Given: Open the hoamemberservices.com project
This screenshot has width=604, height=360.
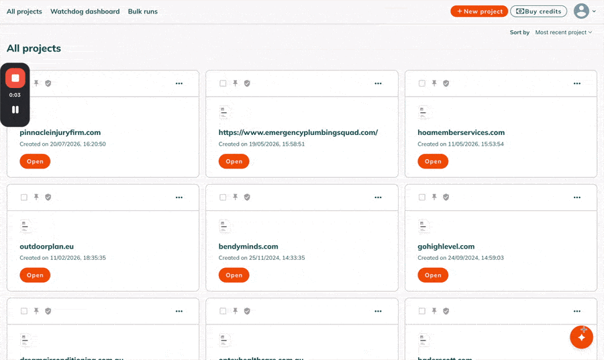Looking at the screenshot, I should pos(433,161).
